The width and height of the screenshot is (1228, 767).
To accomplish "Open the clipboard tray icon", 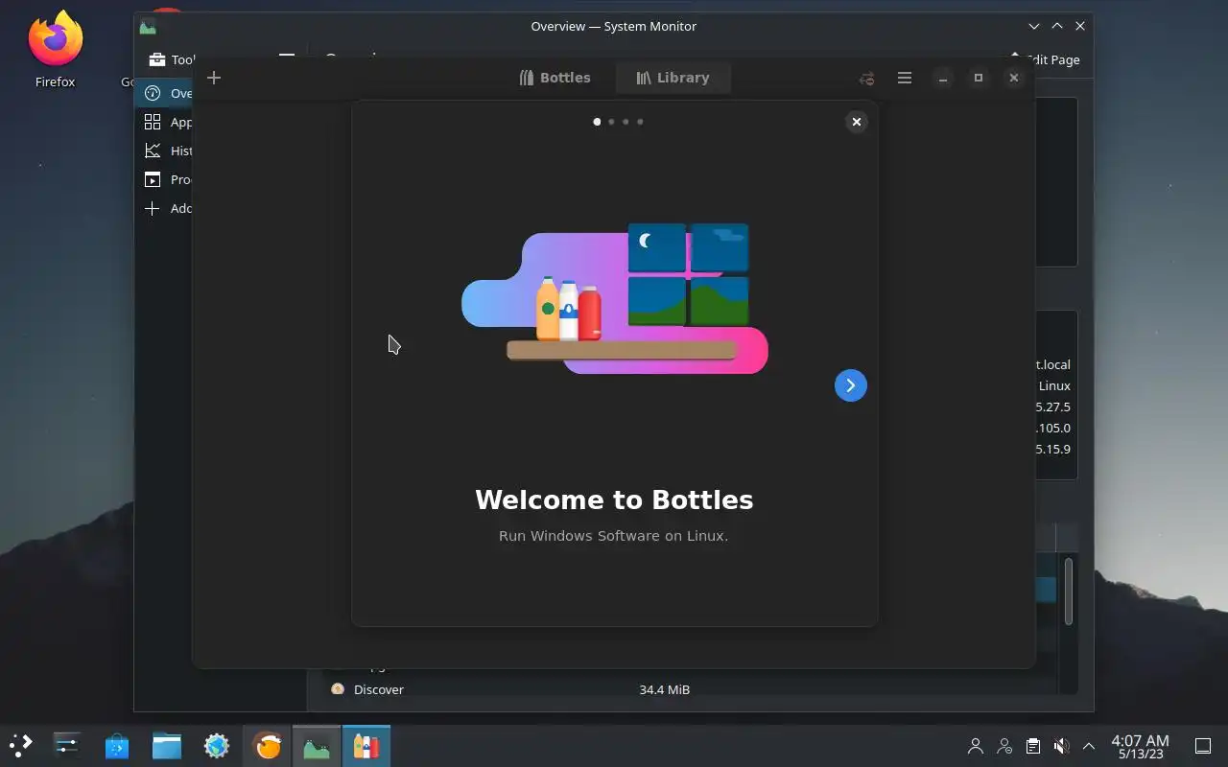I will coord(1032,746).
